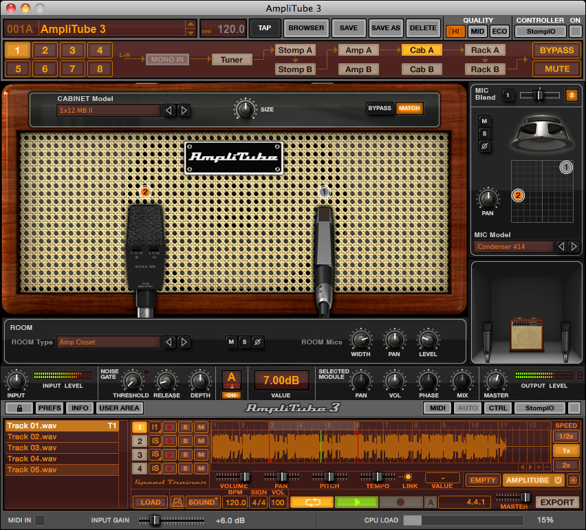Screen dimensions: 586x530
Task: Select previous MIC model
Action: [561, 247]
